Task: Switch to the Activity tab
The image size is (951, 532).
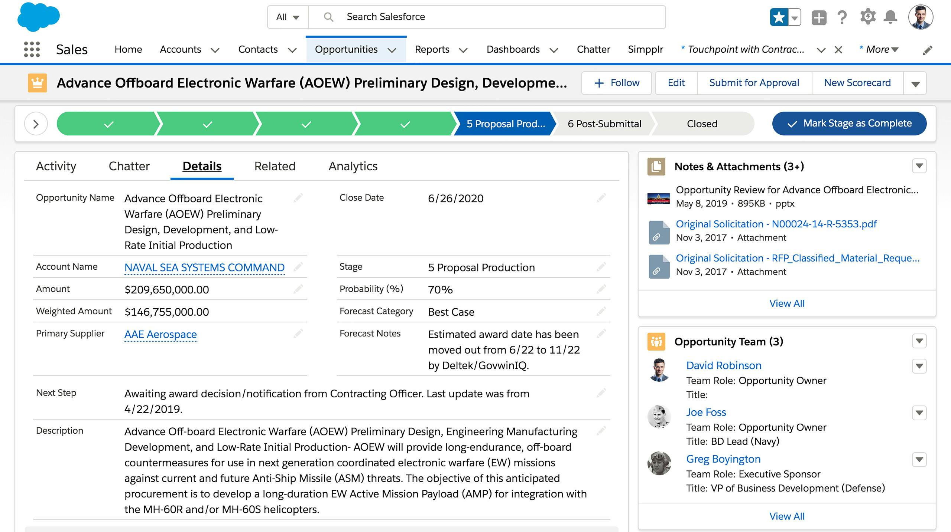Action: coord(56,166)
